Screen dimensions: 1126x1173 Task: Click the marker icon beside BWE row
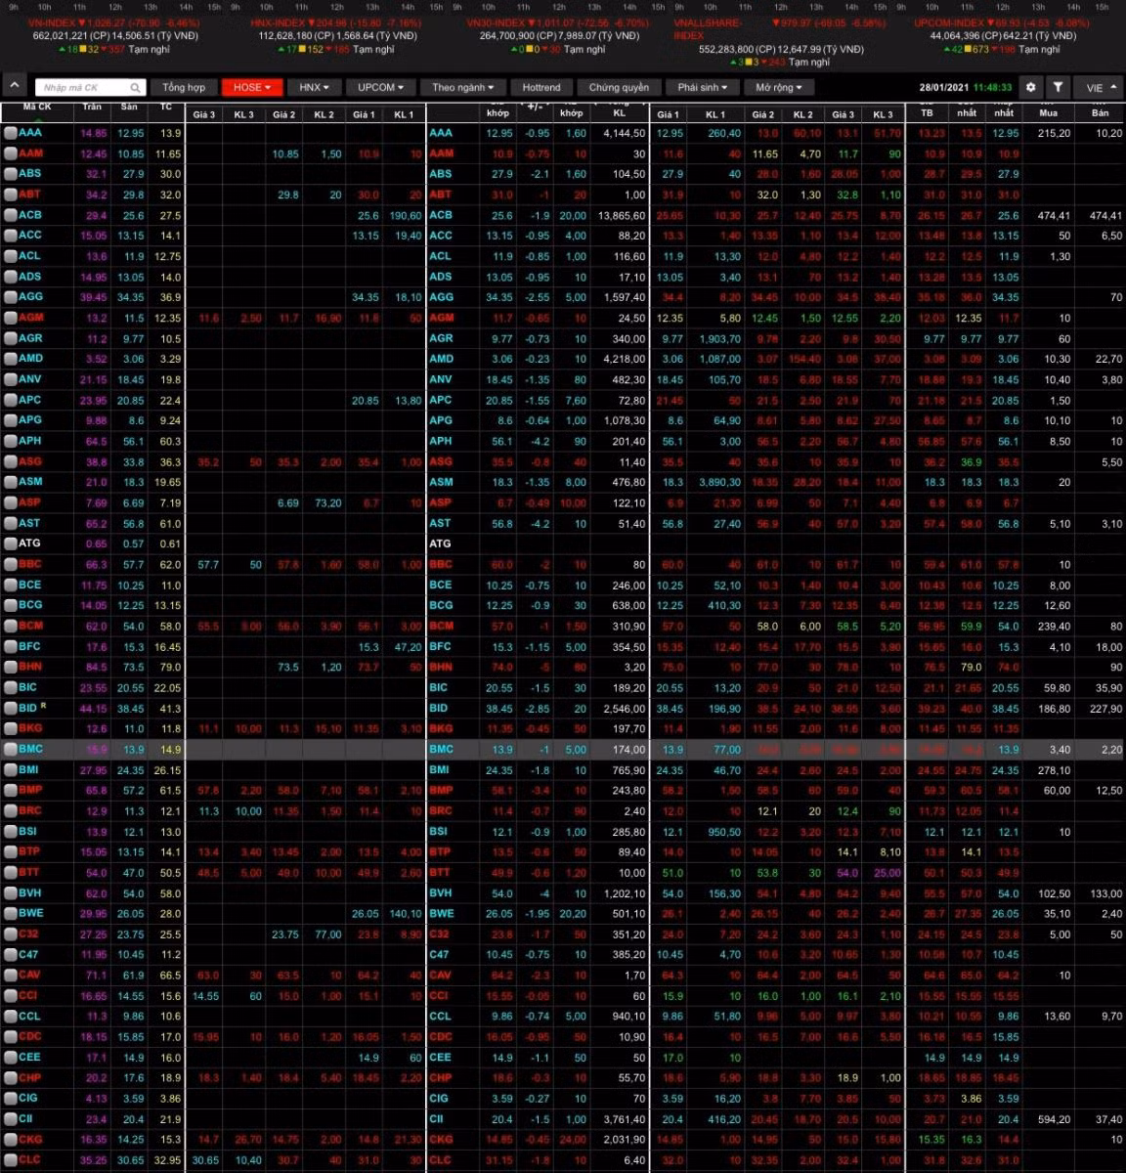click(x=10, y=914)
